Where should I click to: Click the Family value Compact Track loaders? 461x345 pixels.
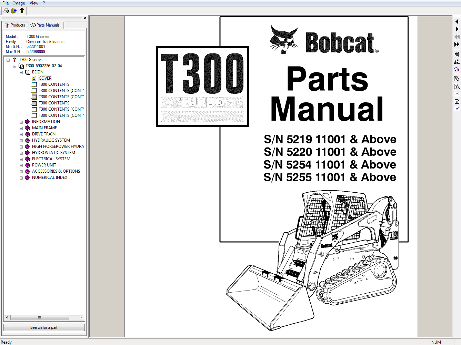coord(45,42)
